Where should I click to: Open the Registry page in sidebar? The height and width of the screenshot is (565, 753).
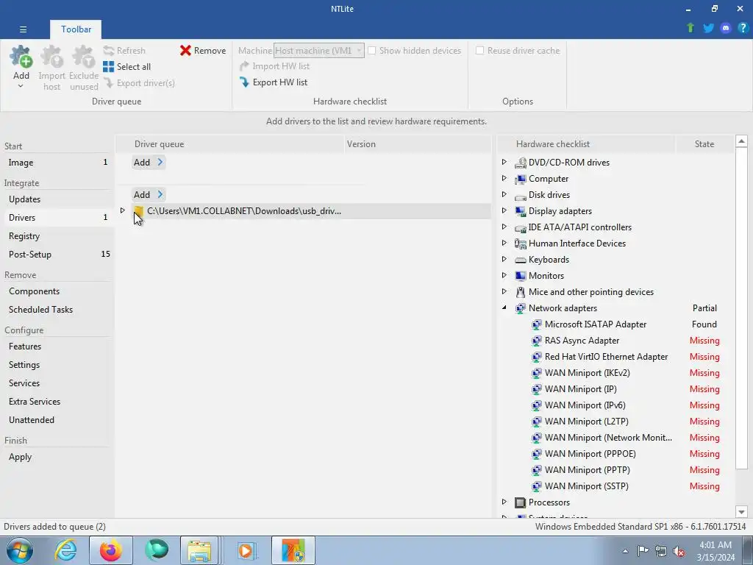point(57,236)
